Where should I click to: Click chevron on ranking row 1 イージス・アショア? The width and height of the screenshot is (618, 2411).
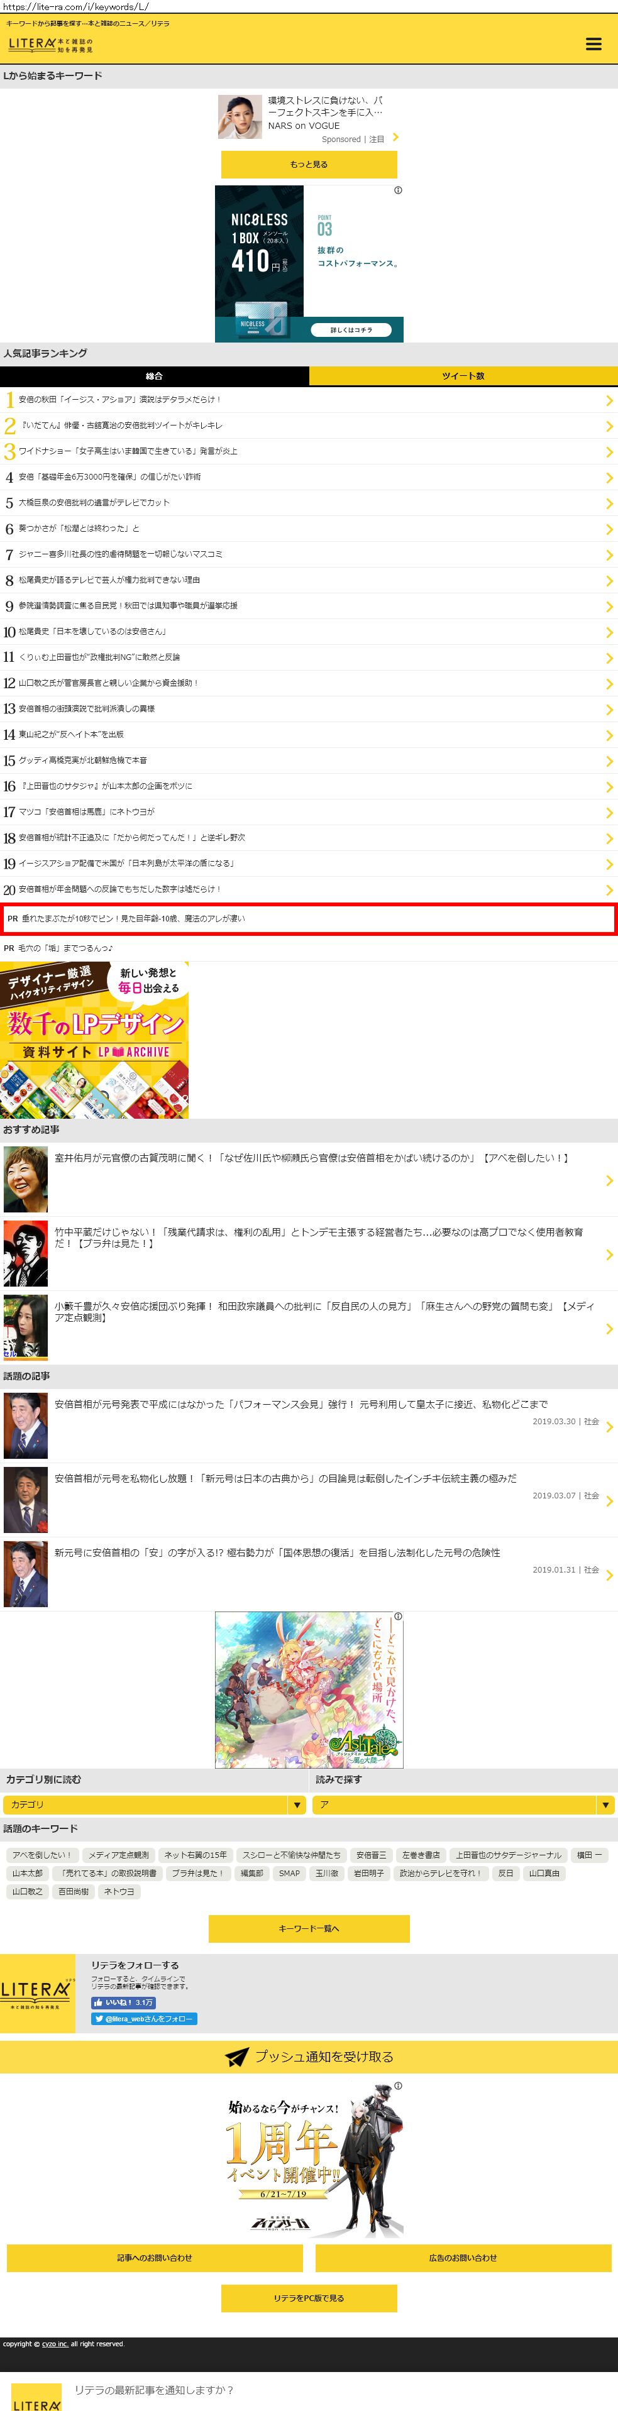[x=610, y=400]
